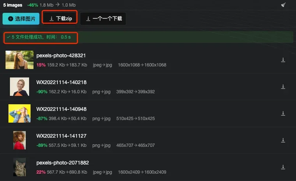Viewport: 296px width, 181px height.
Task: Open the cat thumbnail of pexels-photo-2071882
Action: point(20,167)
